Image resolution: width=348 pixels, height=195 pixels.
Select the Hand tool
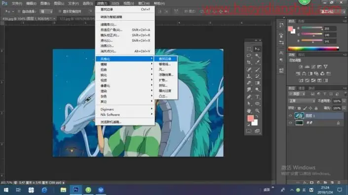pyautogui.click(x=249, y=111)
